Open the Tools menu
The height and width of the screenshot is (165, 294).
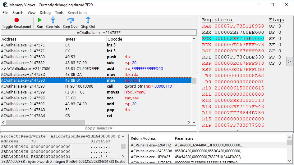[59, 13]
